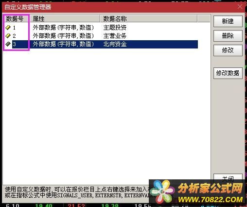This screenshot has height=207, width=247.
Task: Click blank area of the data list
Action: click(x=106, y=113)
